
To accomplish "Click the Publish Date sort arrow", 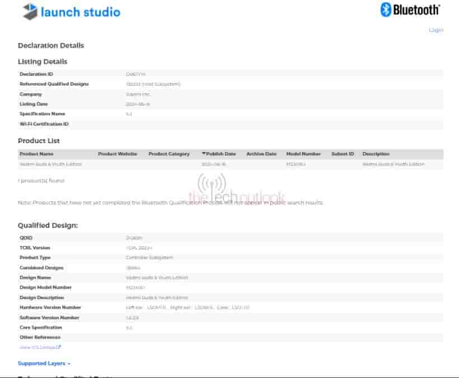I will [204, 154].
